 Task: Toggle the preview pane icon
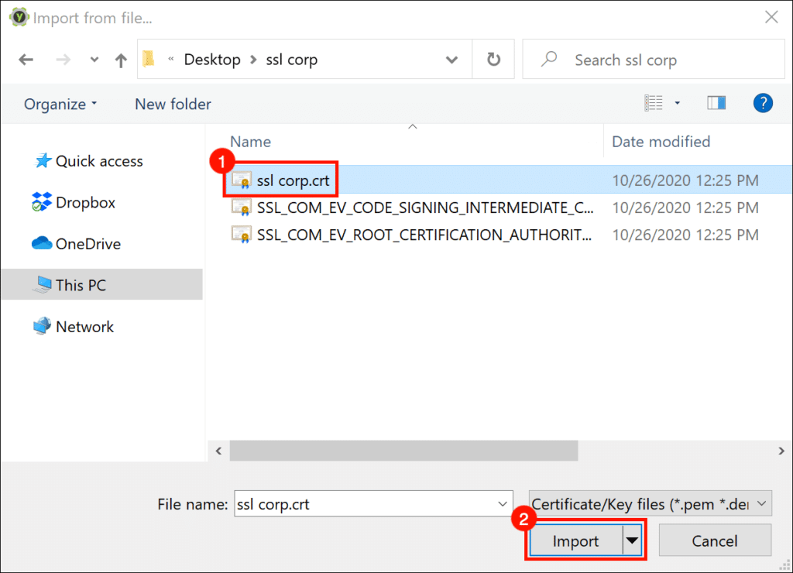(716, 103)
